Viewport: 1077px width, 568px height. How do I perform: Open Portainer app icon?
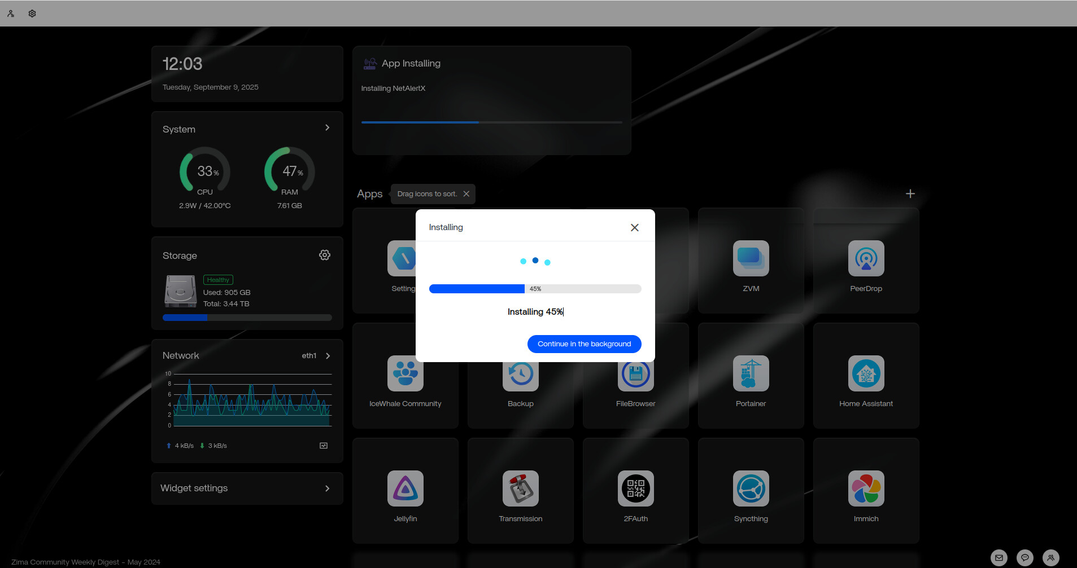point(751,374)
